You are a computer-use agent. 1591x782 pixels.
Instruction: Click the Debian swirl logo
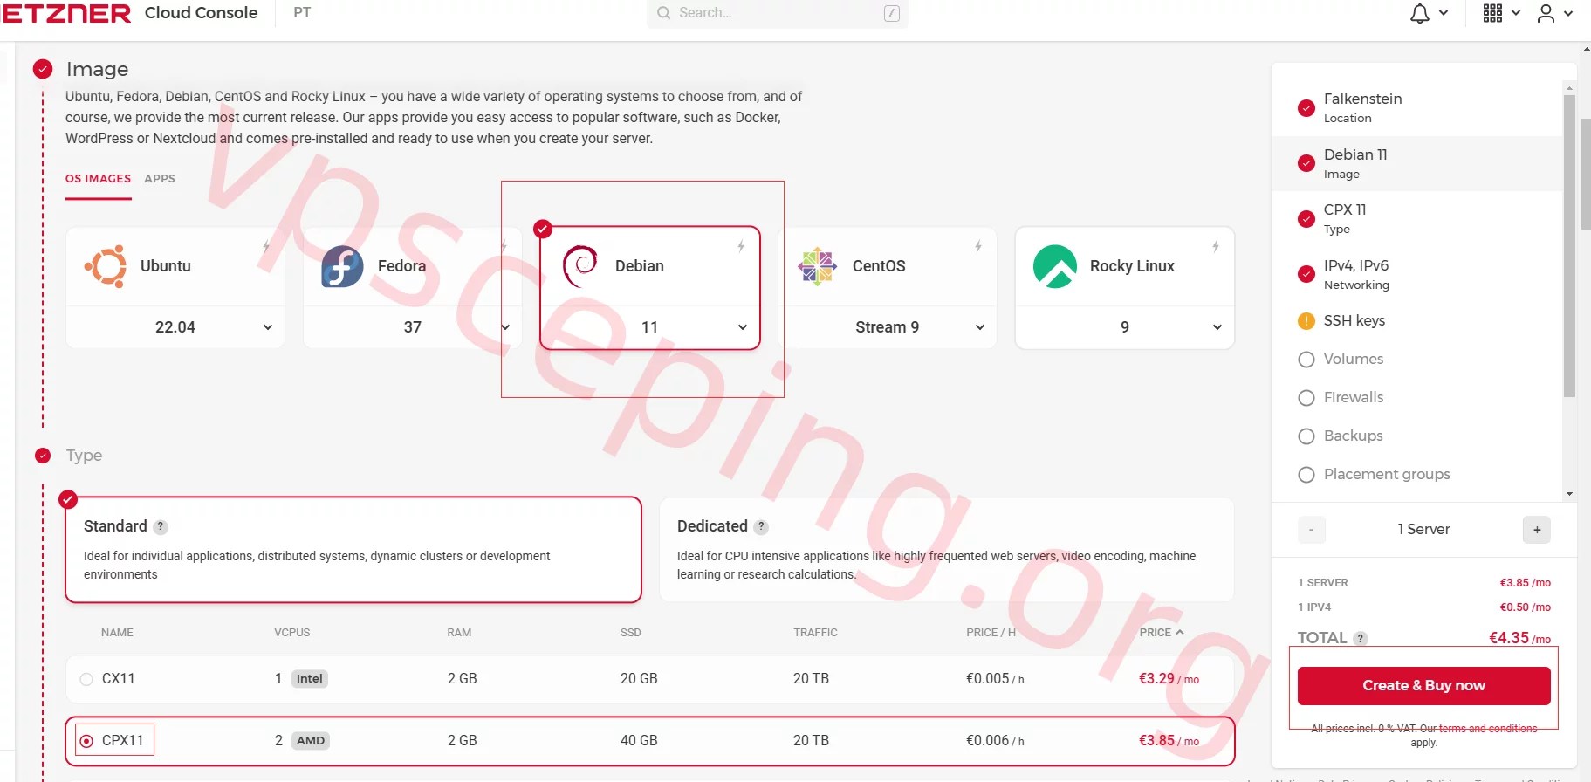pos(580,266)
